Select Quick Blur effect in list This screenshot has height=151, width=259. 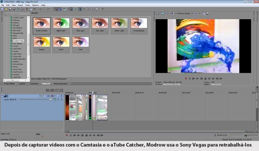coord(17,77)
